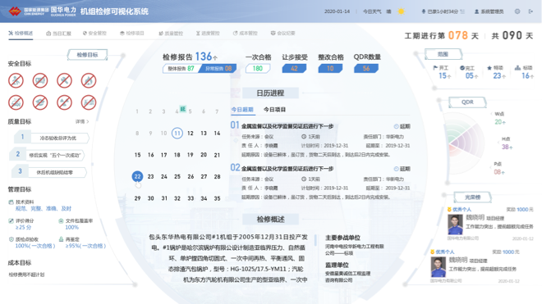Viewport: 542px width, 304px height.
Task: Select calendar day 11
Action: click(177, 134)
